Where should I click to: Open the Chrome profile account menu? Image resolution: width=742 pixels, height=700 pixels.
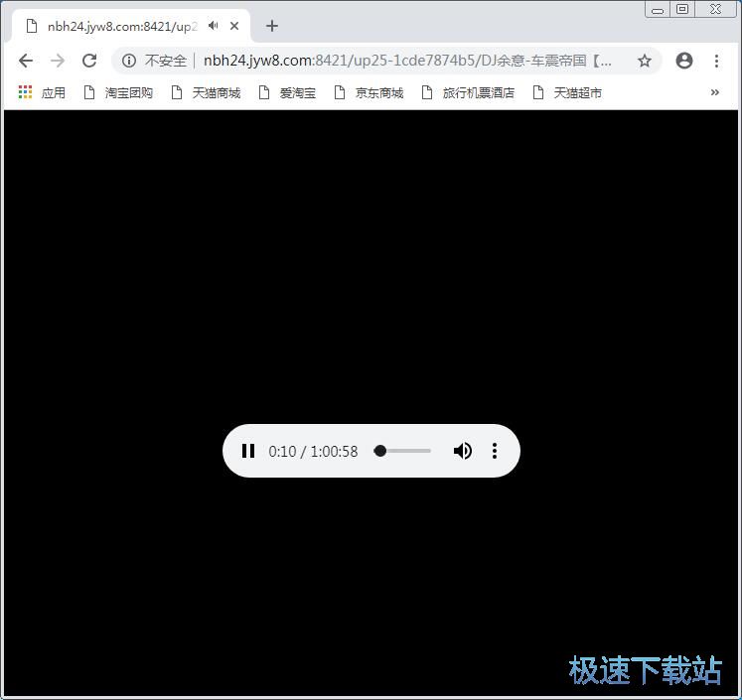[683, 61]
